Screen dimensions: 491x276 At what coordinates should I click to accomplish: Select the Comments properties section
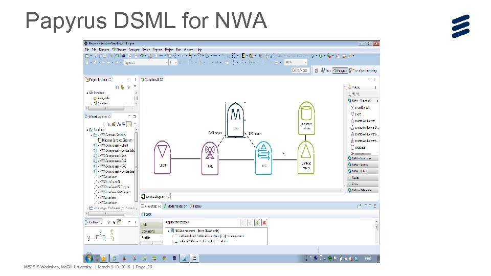151,231
